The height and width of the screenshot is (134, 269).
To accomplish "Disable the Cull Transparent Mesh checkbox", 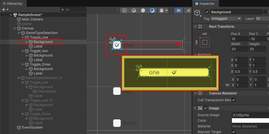I will coord(234,100).
